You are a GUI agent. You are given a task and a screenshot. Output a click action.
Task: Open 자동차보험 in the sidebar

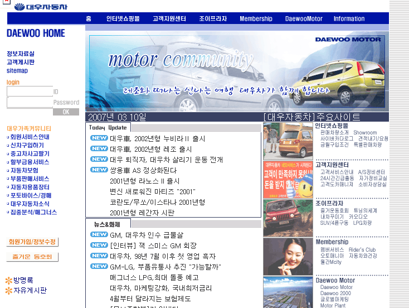(x=25, y=170)
